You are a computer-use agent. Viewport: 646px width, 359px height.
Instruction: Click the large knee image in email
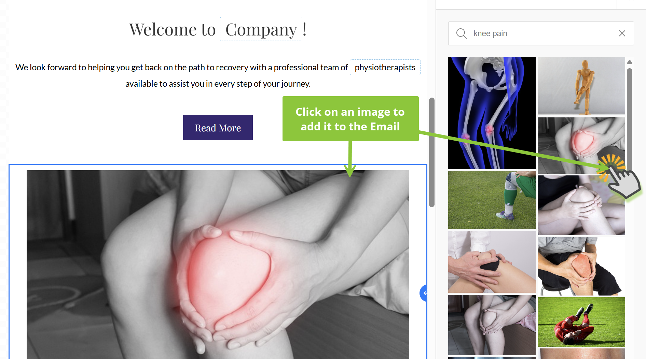coord(218,264)
